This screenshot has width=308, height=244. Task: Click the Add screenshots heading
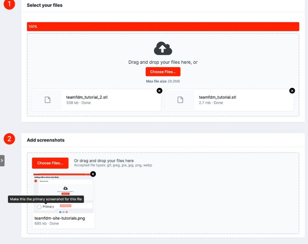[x=46, y=140]
